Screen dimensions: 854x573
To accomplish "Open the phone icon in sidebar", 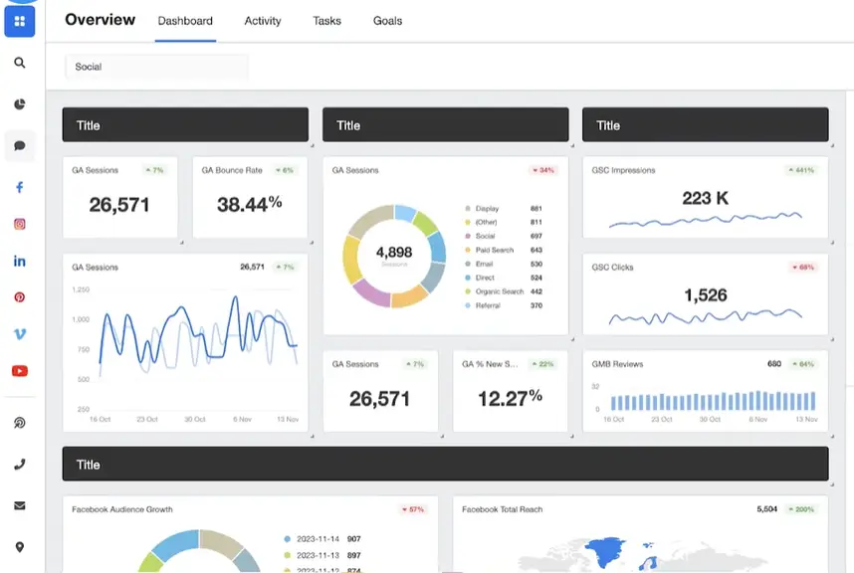I will [x=20, y=465].
